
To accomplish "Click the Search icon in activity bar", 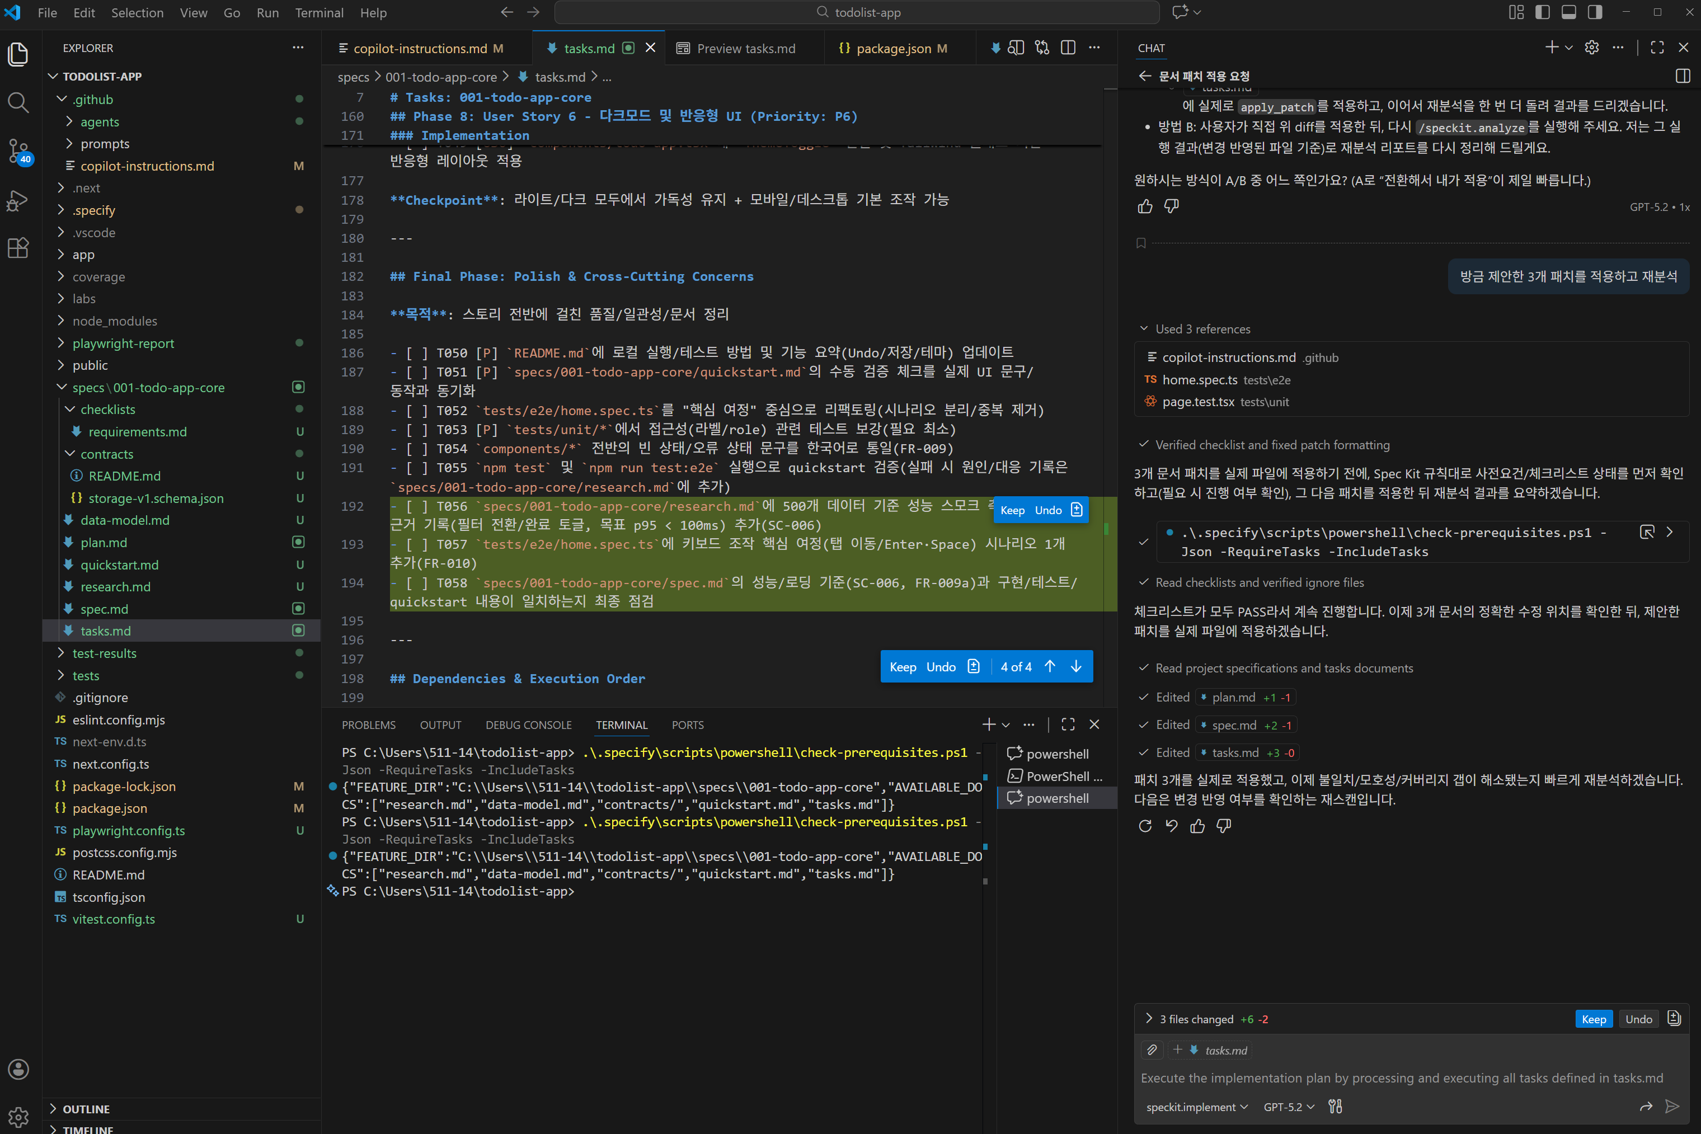I will [x=18, y=103].
